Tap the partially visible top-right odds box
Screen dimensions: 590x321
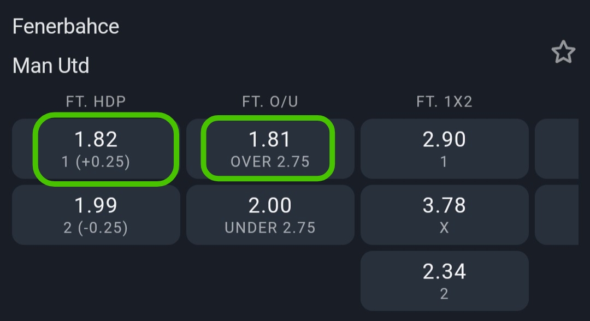click(x=557, y=148)
